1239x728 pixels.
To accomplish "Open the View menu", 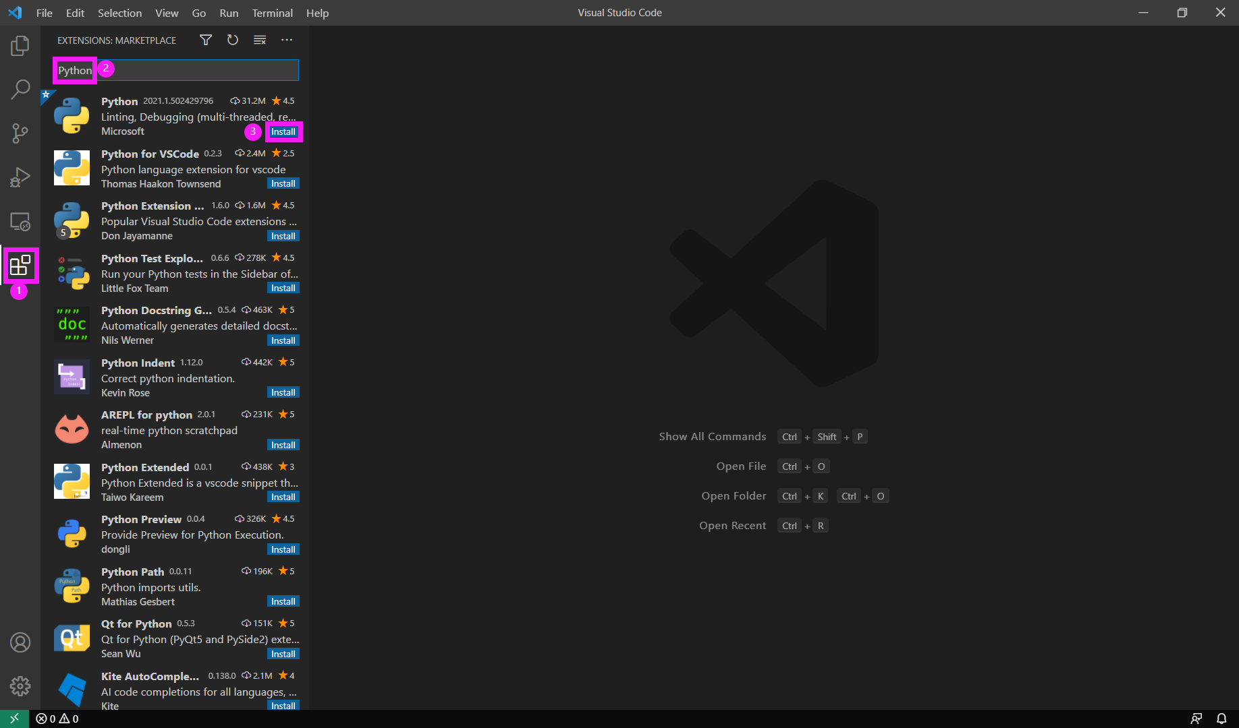I will (x=167, y=13).
